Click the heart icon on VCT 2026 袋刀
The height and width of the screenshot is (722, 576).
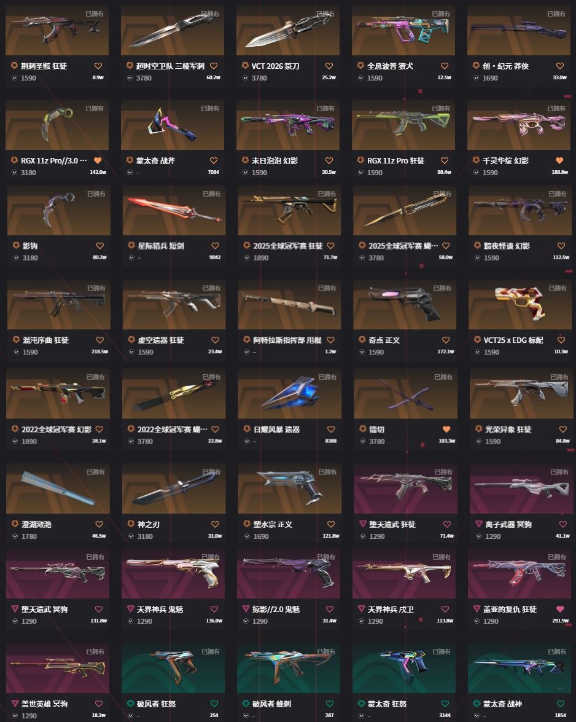pyautogui.click(x=329, y=66)
